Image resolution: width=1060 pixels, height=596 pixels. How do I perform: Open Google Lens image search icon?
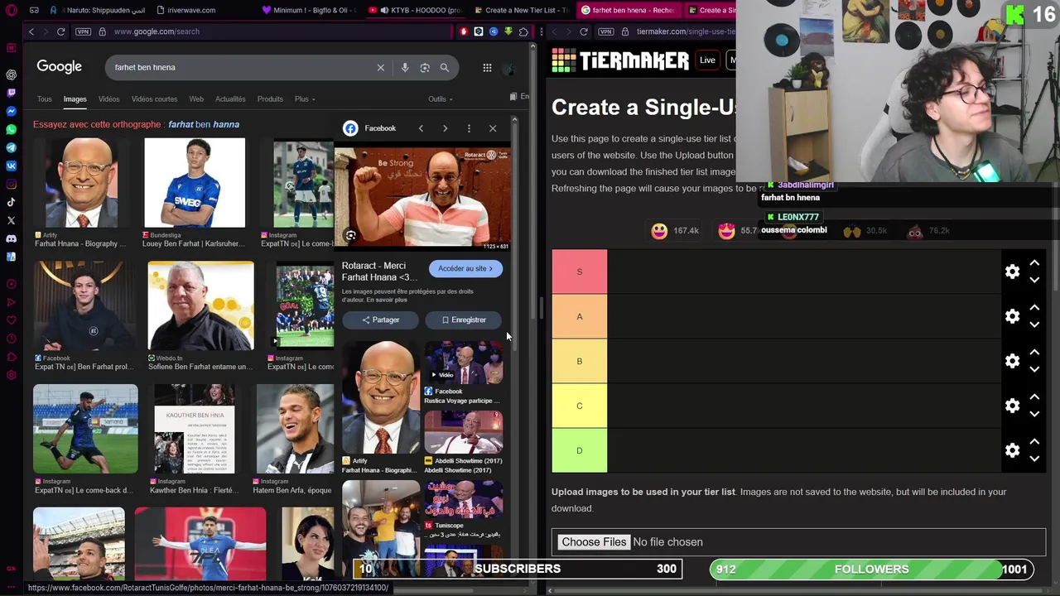point(425,68)
